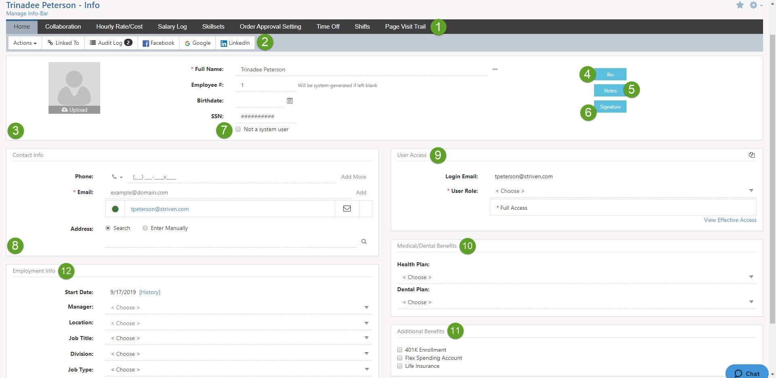Click the address search magnifier icon
Viewport: 776px width, 378px height.
click(363, 241)
